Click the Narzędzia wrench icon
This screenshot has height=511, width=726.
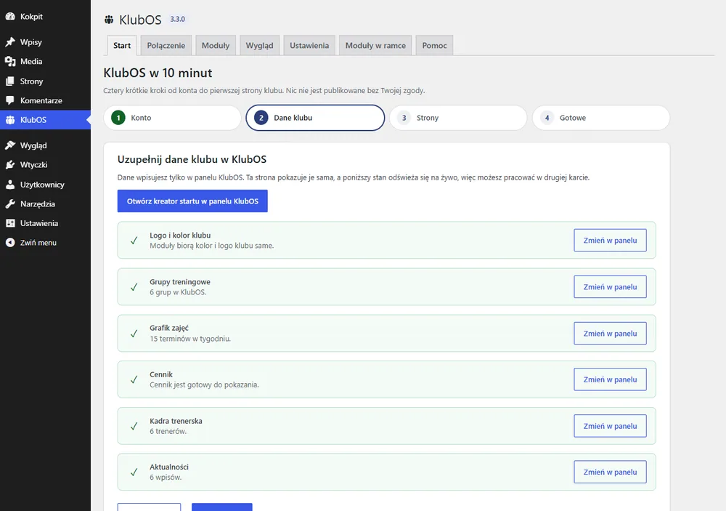[x=10, y=204]
